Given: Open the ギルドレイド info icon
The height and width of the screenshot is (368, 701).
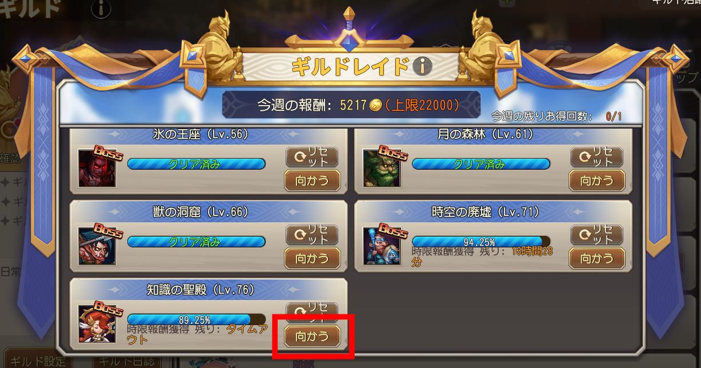Looking at the screenshot, I should pos(422,67).
